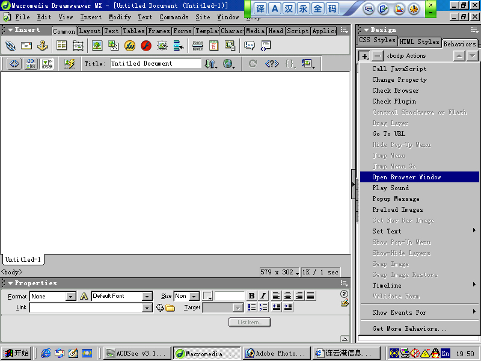Open Set Text submenu
The height and width of the screenshot is (361, 481).
(x=420, y=231)
